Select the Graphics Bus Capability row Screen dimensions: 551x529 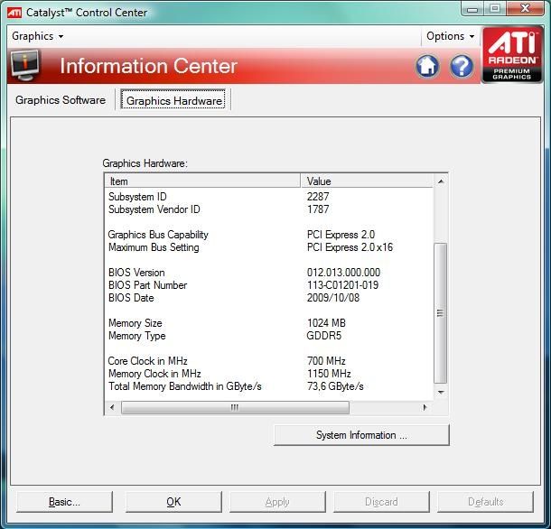tap(269, 235)
